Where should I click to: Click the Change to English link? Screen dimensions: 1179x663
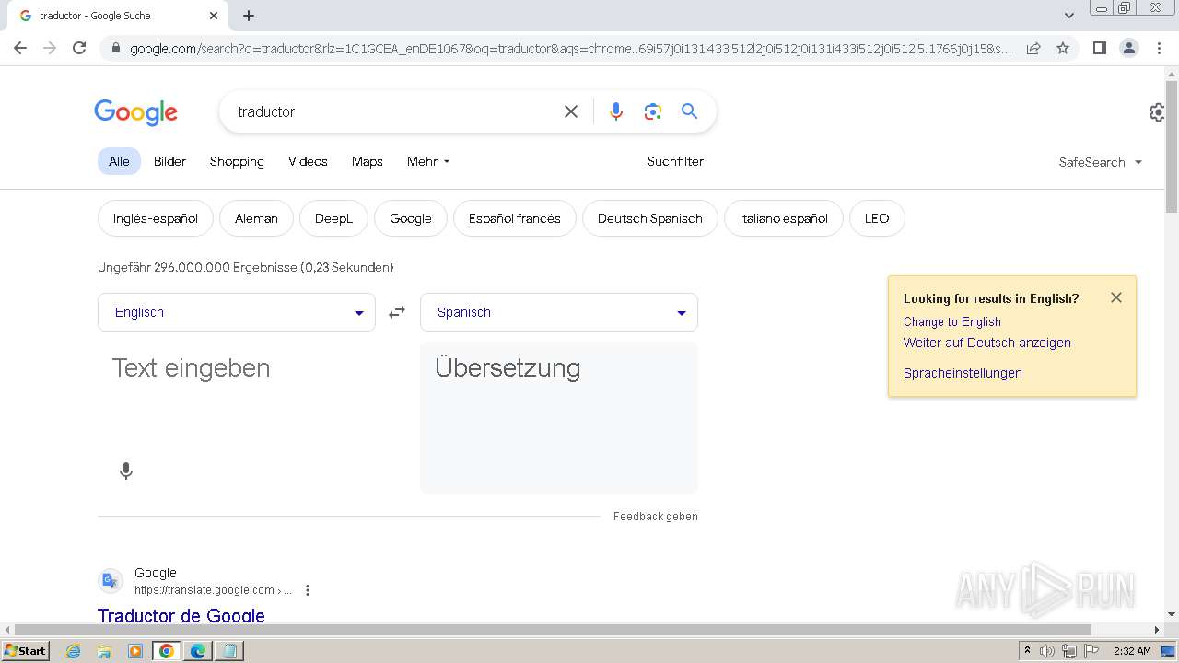click(951, 321)
